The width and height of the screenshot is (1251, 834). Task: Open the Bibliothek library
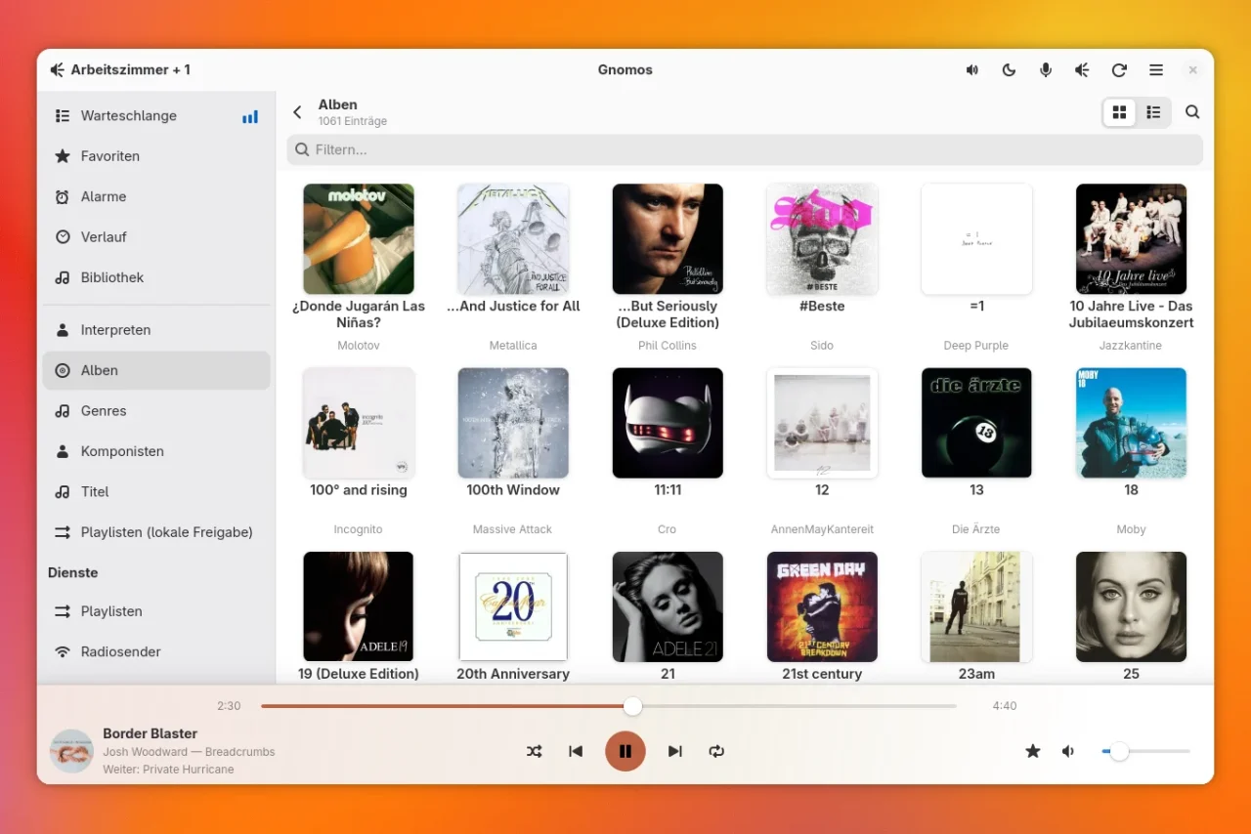tap(156, 277)
